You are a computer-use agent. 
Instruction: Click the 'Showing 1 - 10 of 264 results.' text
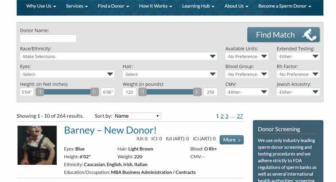point(50,116)
